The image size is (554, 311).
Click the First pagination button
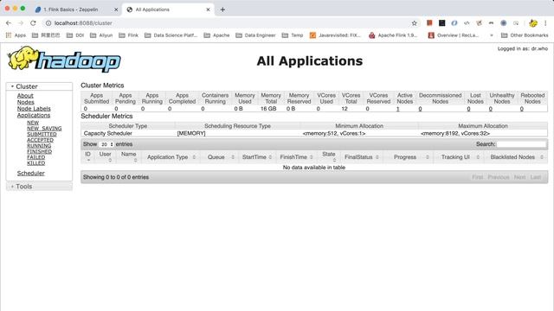pos(477,177)
